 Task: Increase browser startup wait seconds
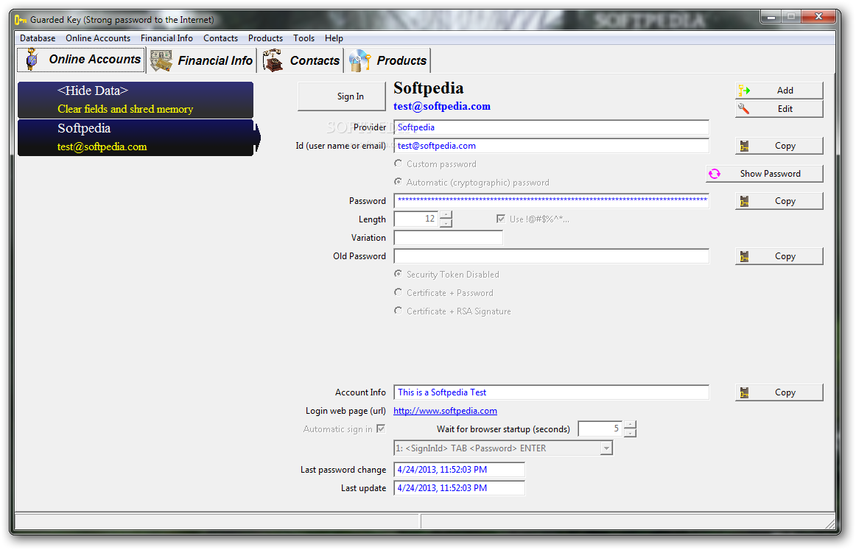pyautogui.click(x=630, y=425)
